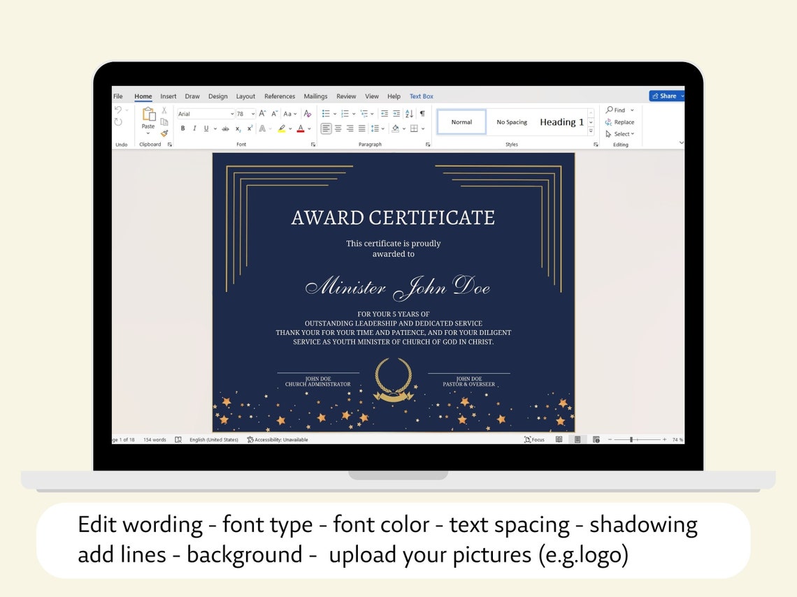Switch to the Mailings ribbon tab

(x=315, y=96)
